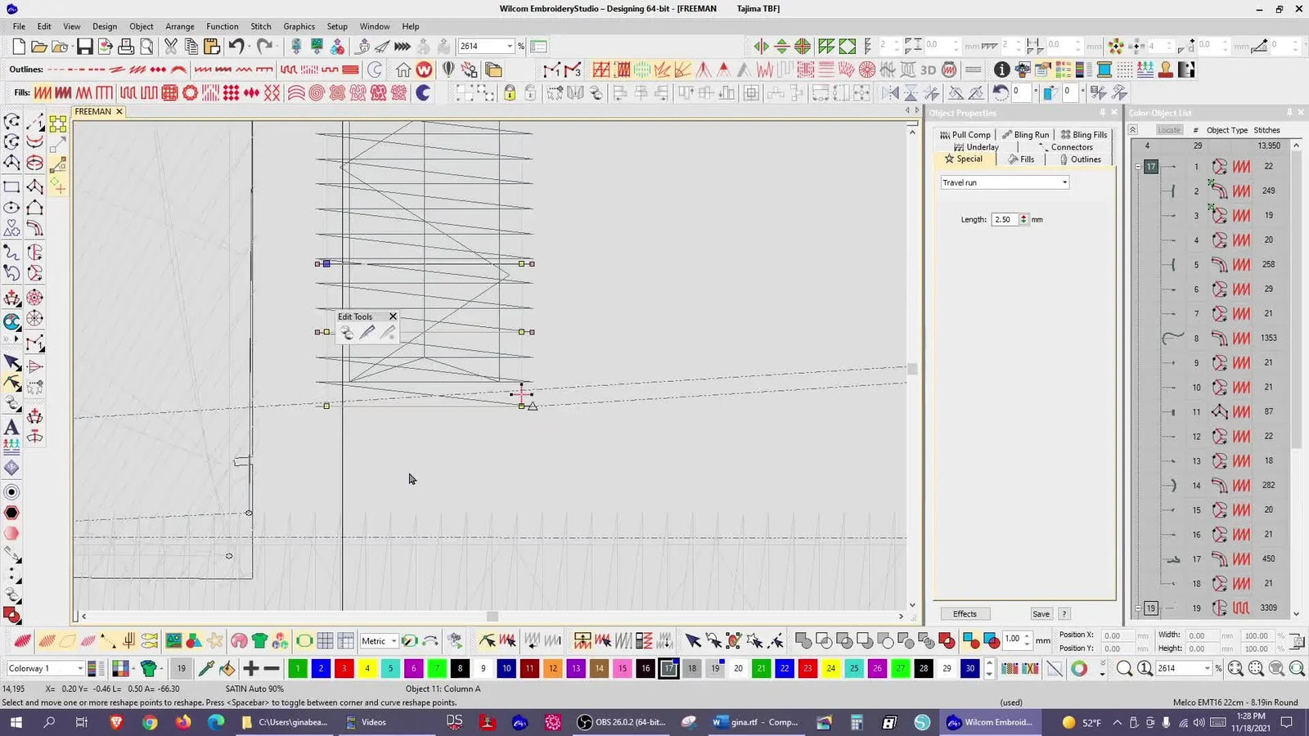Screen dimensions: 1309x736
Task: Click the minus remove color icon
Action: click(x=272, y=668)
